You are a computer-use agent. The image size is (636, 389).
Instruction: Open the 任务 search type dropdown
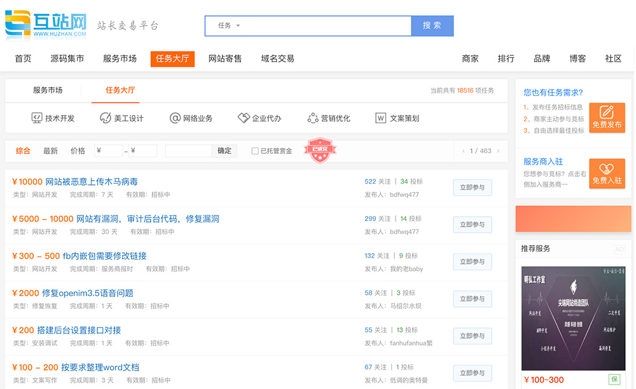click(x=229, y=26)
